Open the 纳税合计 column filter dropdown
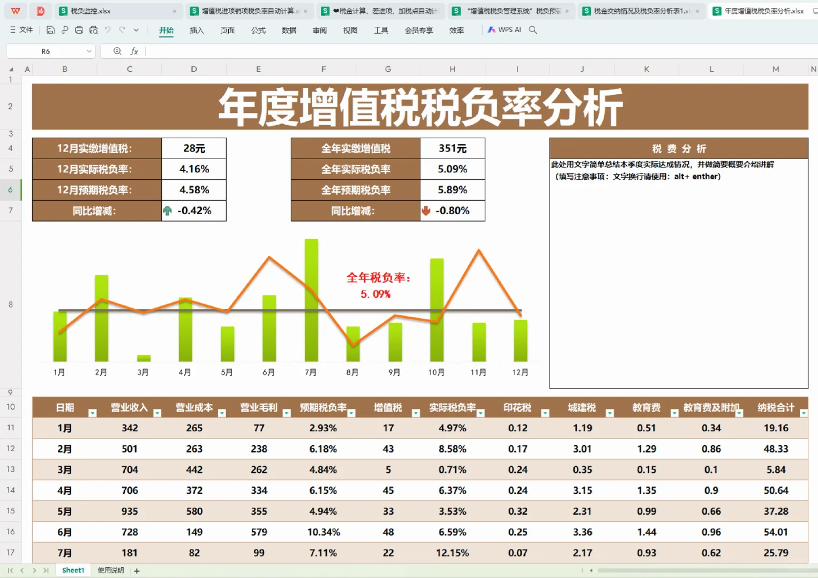Viewport: 818px width, 578px height. point(803,413)
